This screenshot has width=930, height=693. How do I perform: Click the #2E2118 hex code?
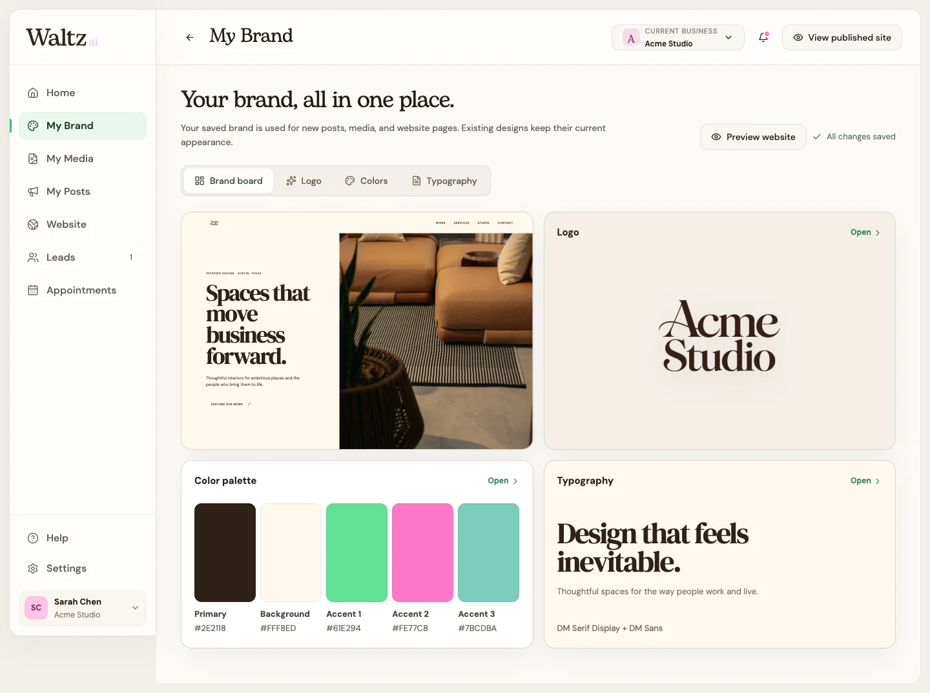pos(210,628)
